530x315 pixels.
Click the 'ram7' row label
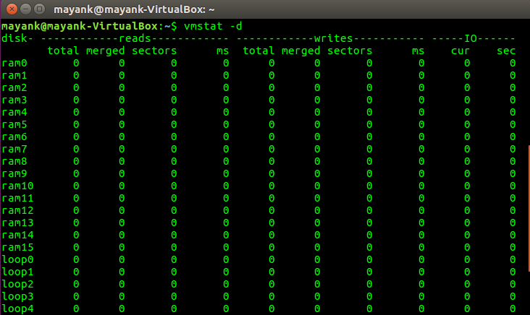(14, 149)
